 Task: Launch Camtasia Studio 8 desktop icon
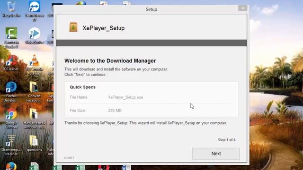coord(11,38)
